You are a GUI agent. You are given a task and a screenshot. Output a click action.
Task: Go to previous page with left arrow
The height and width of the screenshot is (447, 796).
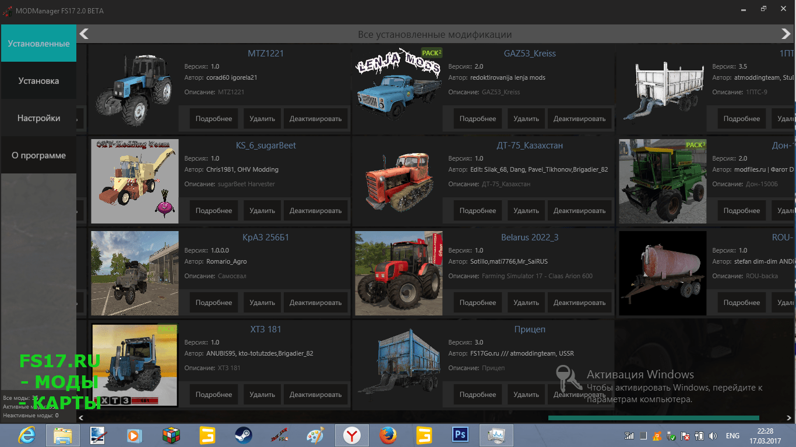click(x=84, y=34)
